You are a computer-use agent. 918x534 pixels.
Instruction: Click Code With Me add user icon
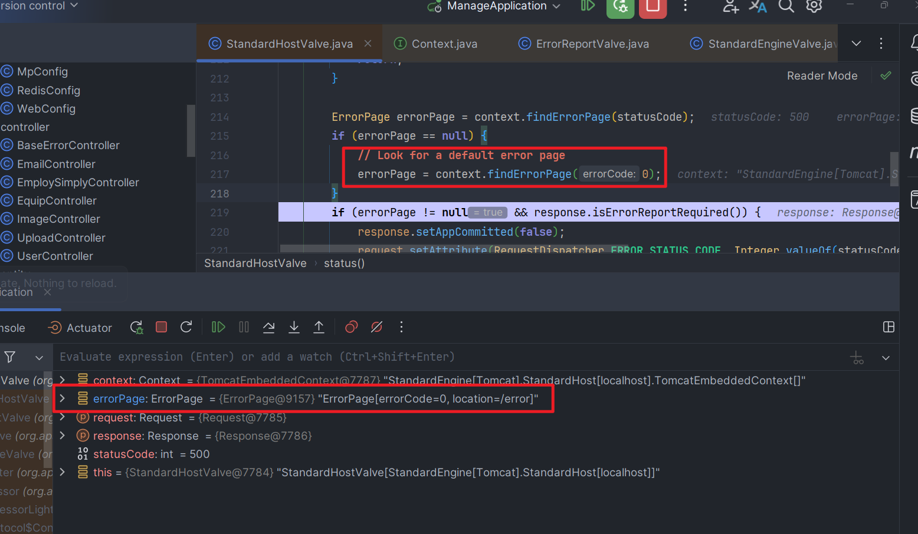coord(730,6)
